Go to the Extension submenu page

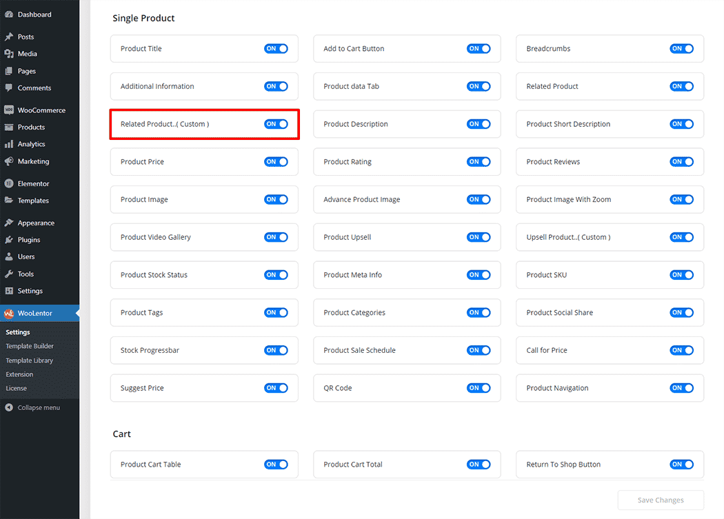(x=19, y=374)
